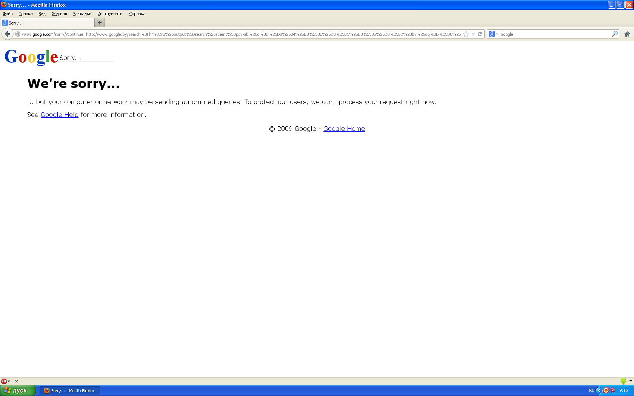
Task: Open the Home page icon
Action: pyautogui.click(x=627, y=34)
